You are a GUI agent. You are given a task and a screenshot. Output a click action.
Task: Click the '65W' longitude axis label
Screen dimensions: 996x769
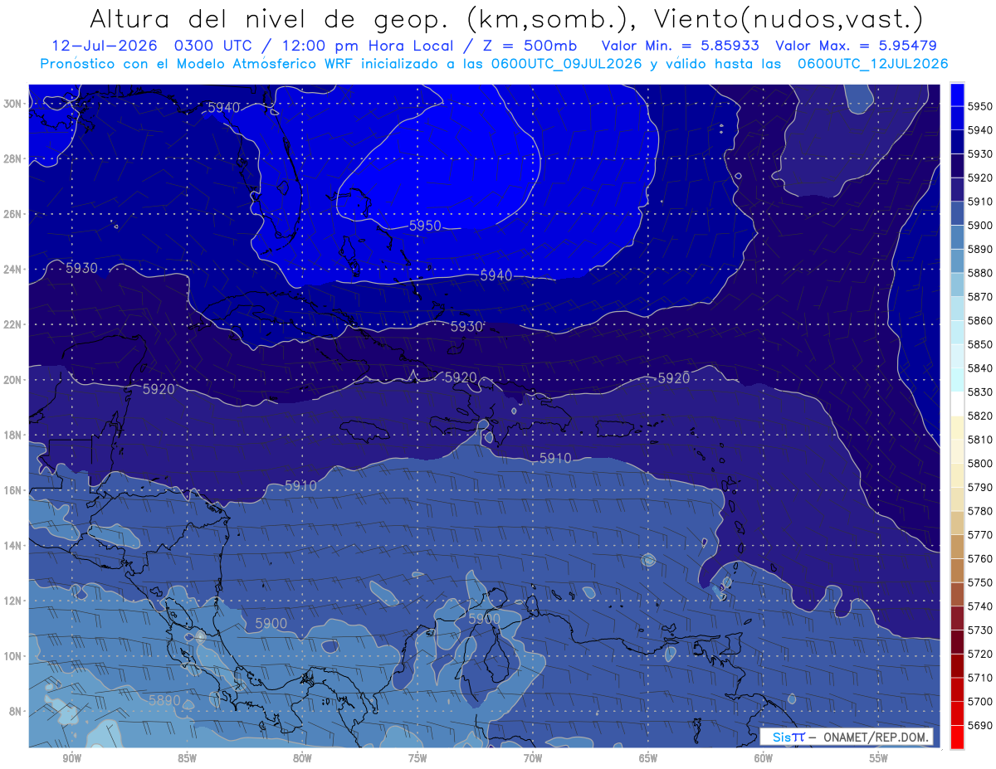(x=648, y=758)
